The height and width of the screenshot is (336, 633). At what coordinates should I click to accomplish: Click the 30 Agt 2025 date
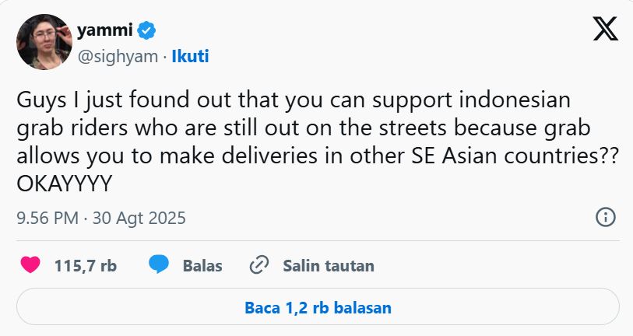139,218
